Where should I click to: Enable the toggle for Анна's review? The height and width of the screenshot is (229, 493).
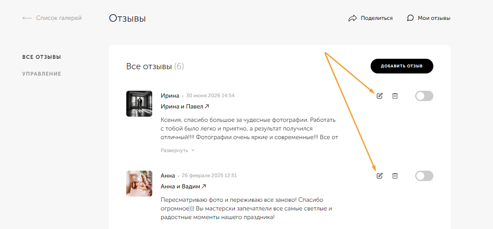(424, 175)
